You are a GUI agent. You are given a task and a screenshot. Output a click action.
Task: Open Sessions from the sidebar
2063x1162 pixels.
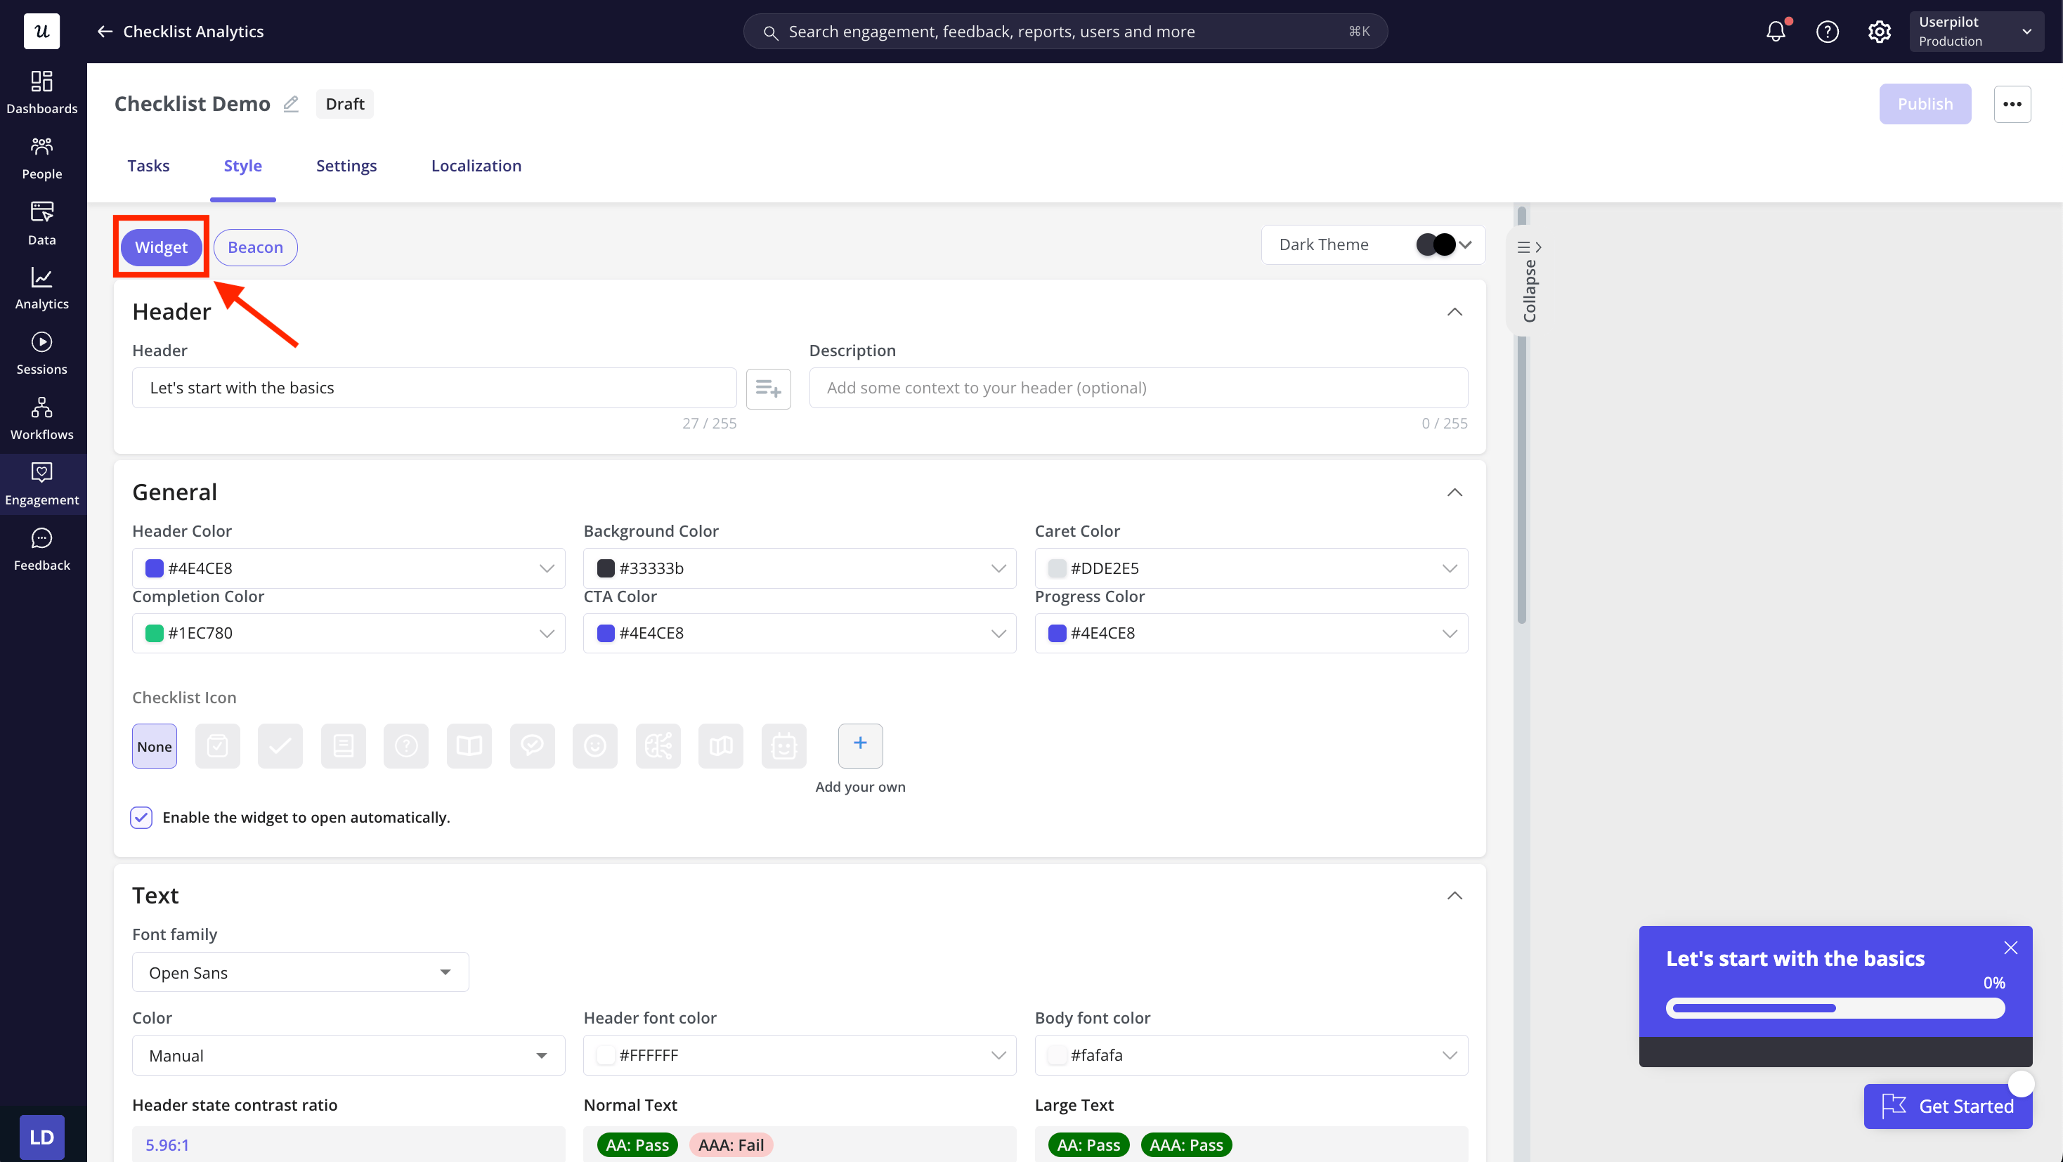click(x=41, y=354)
